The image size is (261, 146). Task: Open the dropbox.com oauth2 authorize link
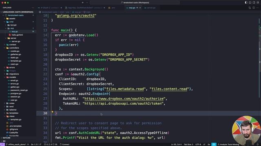tap(124, 99)
